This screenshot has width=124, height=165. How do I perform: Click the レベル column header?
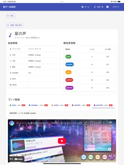point(92,49)
